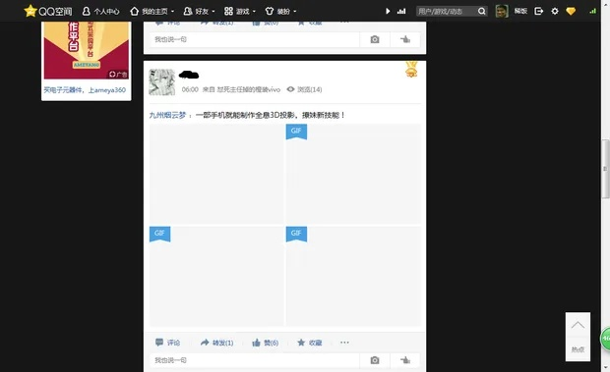Open the settings gear icon
610x372 pixels.
(555, 11)
